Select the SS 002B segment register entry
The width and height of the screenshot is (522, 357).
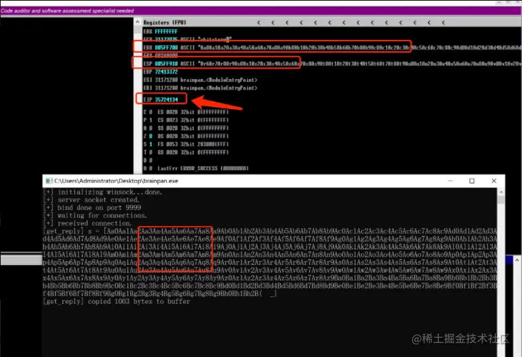193,128
